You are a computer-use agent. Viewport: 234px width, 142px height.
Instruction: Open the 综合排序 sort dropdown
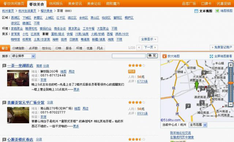click(x=23, y=56)
